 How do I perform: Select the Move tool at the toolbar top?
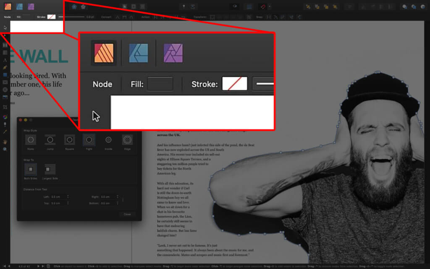(x=5, y=27)
